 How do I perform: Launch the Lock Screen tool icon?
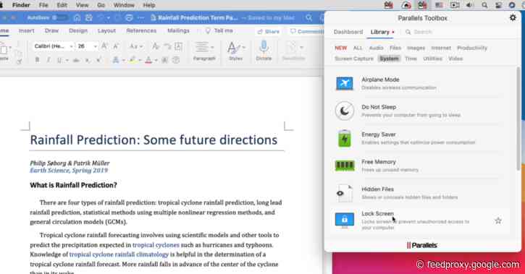point(345,221)
